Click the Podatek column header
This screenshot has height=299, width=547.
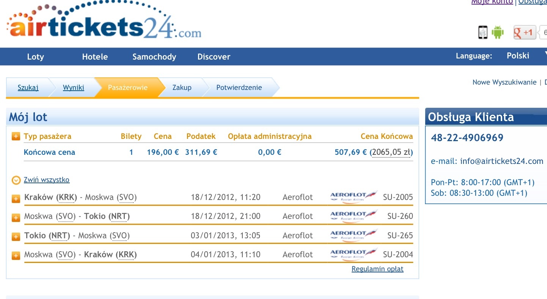coord(201,136)
